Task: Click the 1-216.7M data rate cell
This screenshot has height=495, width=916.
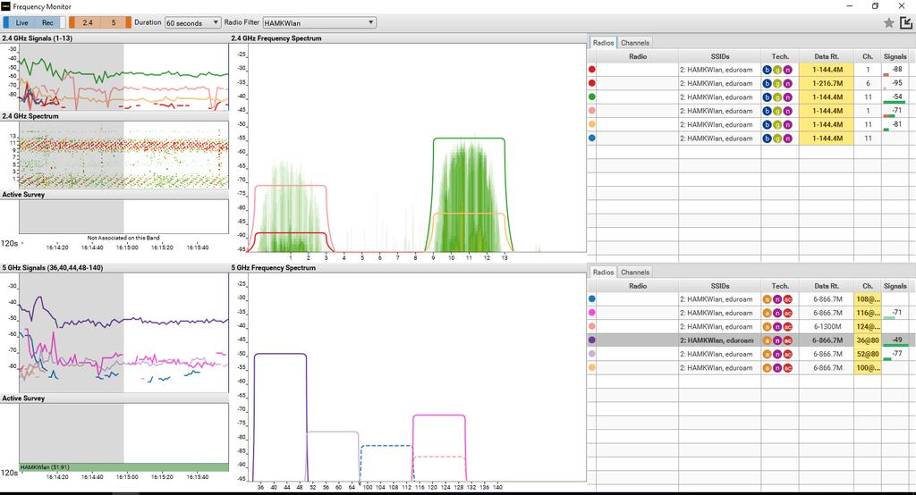Action: click(x=827, y=83)
